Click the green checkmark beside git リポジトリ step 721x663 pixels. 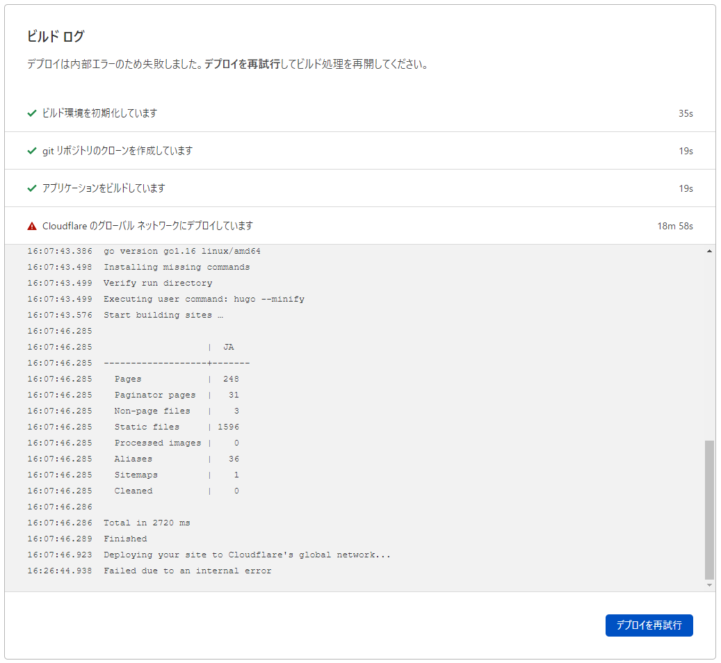click(31, 151)
